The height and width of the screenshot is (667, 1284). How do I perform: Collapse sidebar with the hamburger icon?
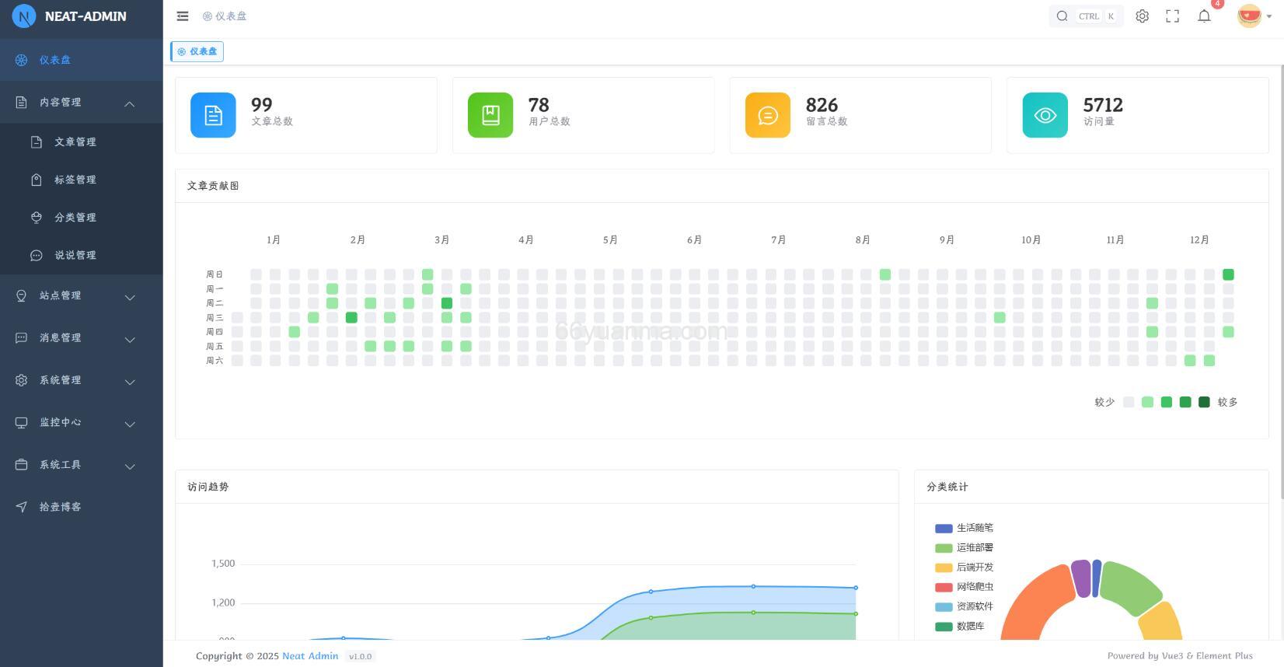click(x=183, y=16)
